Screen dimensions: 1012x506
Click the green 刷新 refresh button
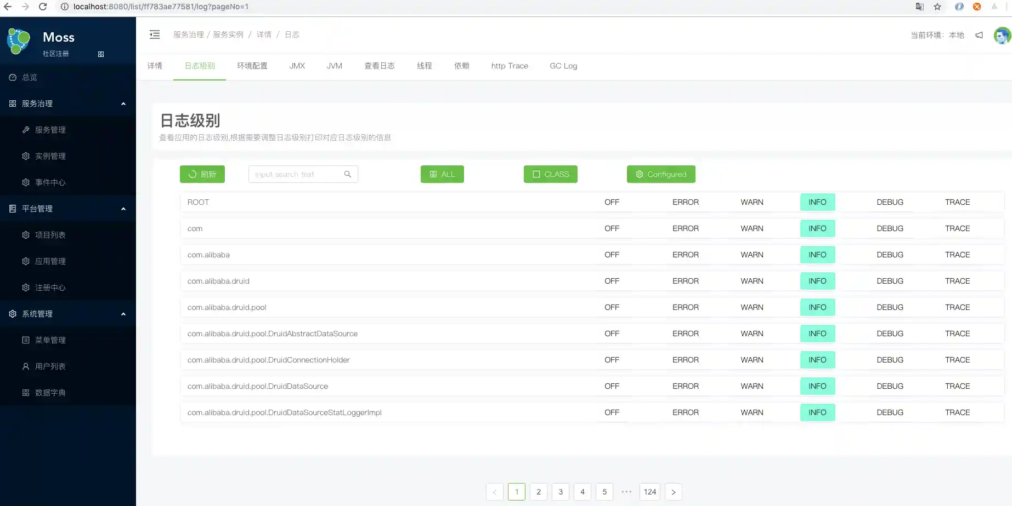(x=202, y=174)
